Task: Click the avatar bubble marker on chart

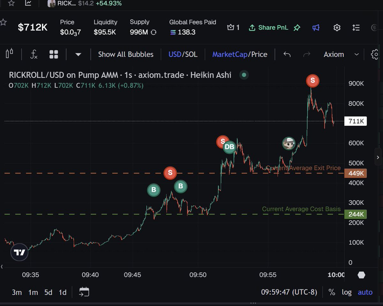Action: point(289,144)
